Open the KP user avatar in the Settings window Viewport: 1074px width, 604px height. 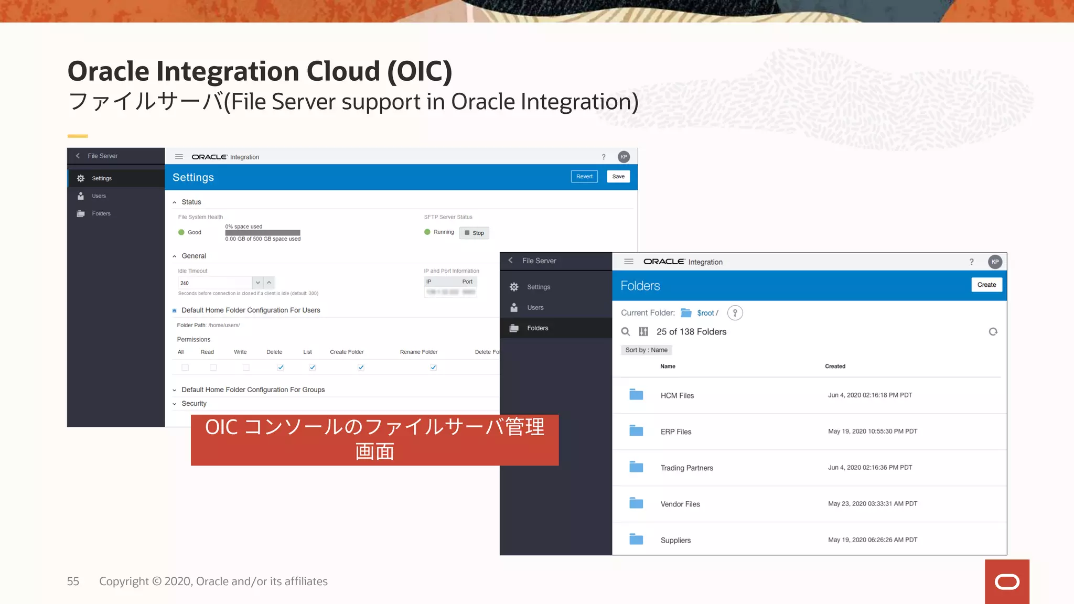tap(624, 157)
